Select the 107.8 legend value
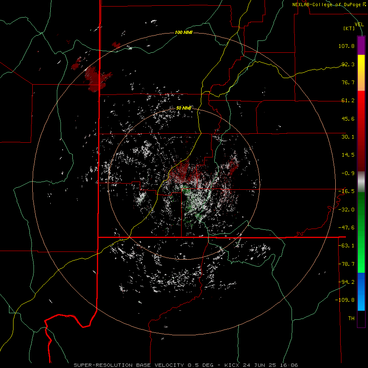The width and height of the screenshot is (368, 368). tap(346, 46)
